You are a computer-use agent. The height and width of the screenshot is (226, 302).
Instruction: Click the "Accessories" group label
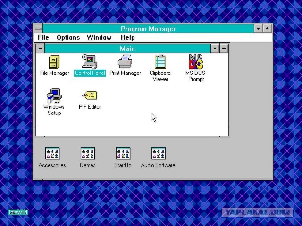tap(52, 165)
